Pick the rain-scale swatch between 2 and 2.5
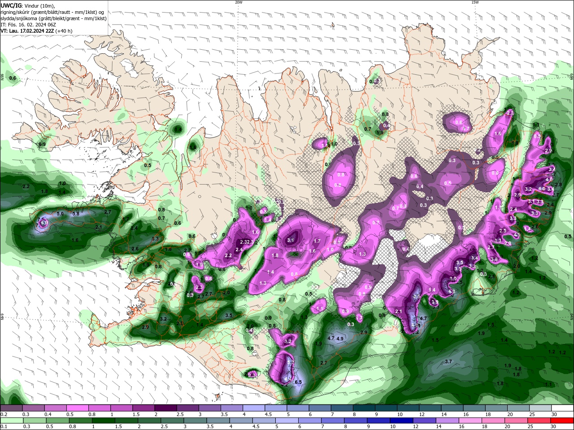This screenshot has width=574, height=430. pos(148,421)
